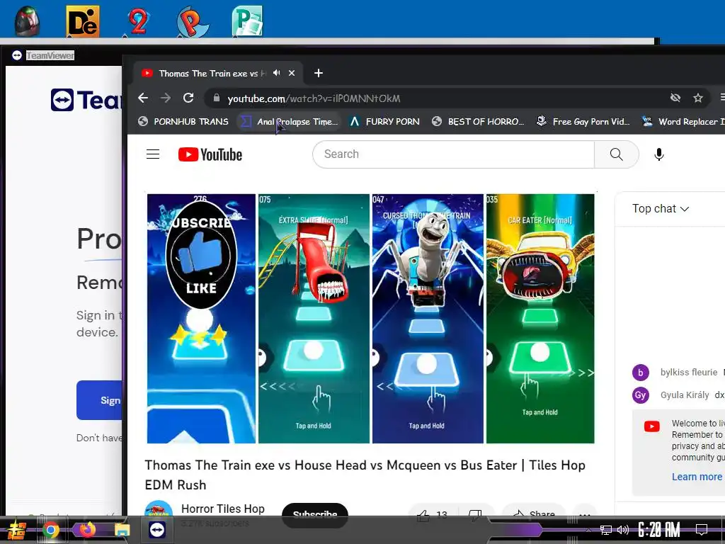Click the Sign button in TeamViewer window
This screenshot has width=725, height=544.
point(99,400)
